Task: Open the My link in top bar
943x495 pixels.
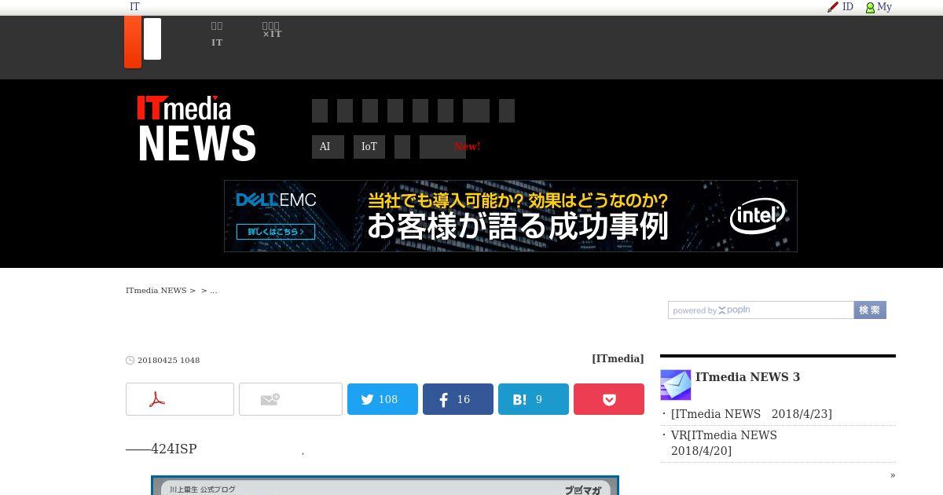Action: pos(884,7)
